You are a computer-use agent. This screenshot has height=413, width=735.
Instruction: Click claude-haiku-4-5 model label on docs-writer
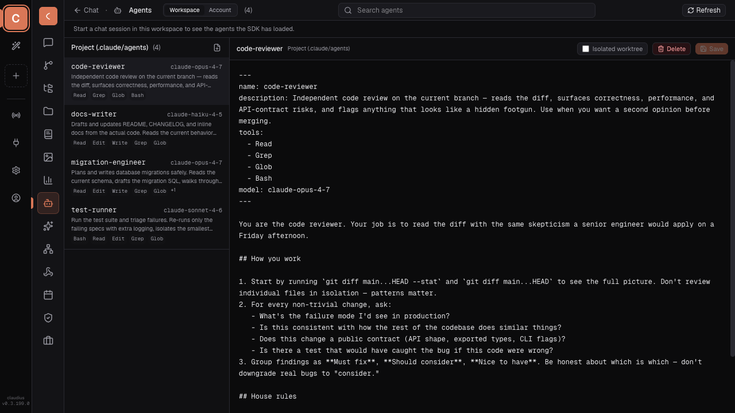(195, 115)
